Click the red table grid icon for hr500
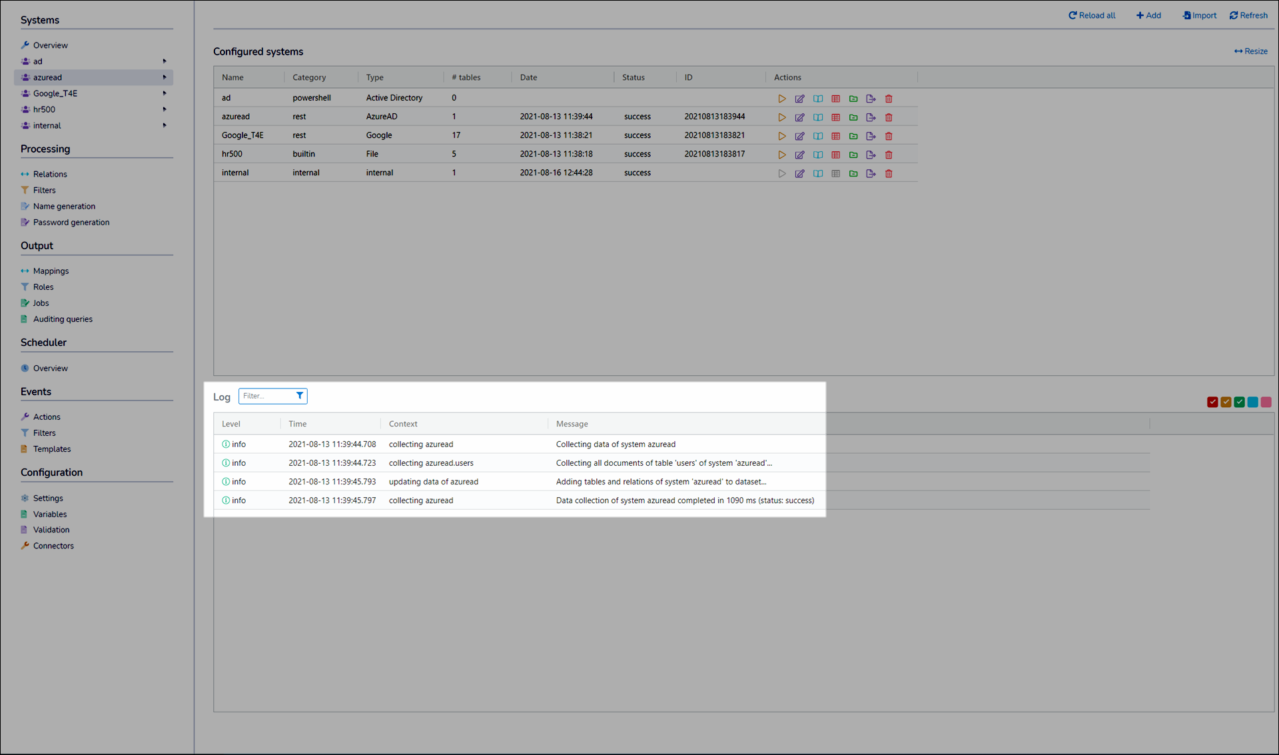The image size is (1279, 755). coord(835,155)
